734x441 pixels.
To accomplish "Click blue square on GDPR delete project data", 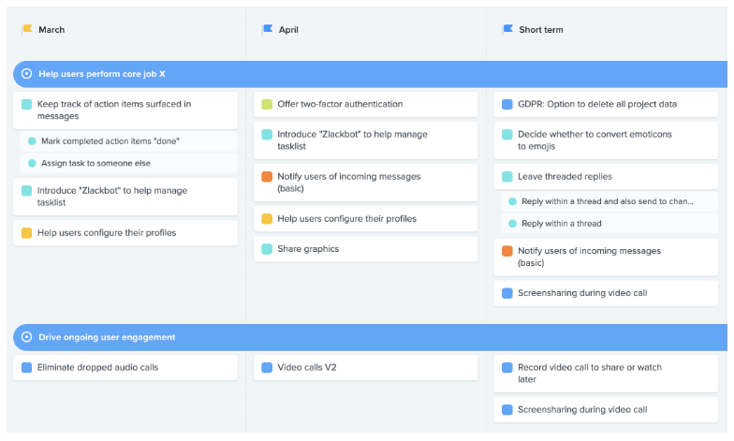I will point(507,104).
